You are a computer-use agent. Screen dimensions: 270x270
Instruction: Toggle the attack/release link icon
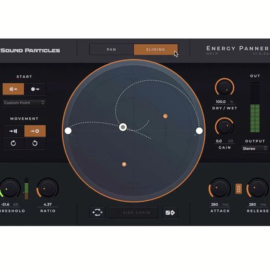point(238,189)
